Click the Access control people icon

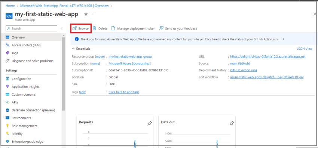tap(7, 45)
